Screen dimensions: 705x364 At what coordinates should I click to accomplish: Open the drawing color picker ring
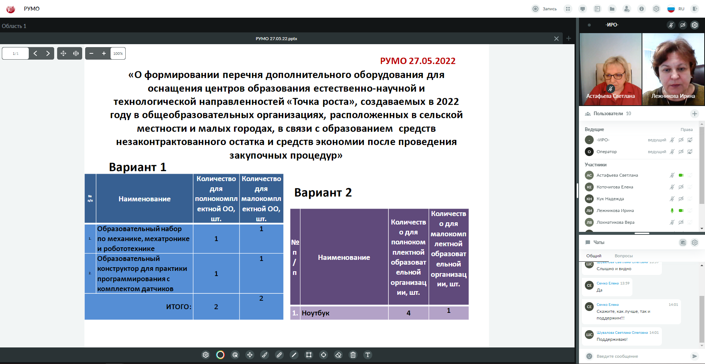(220, 355)
